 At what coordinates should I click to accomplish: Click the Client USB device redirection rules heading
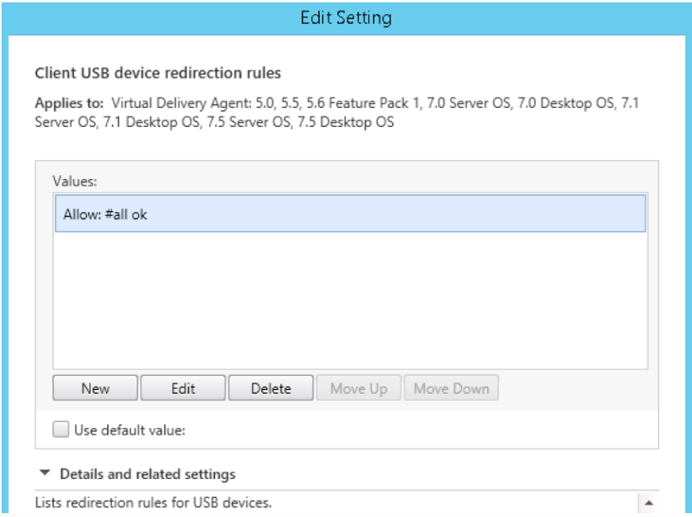tap(158, 73)
